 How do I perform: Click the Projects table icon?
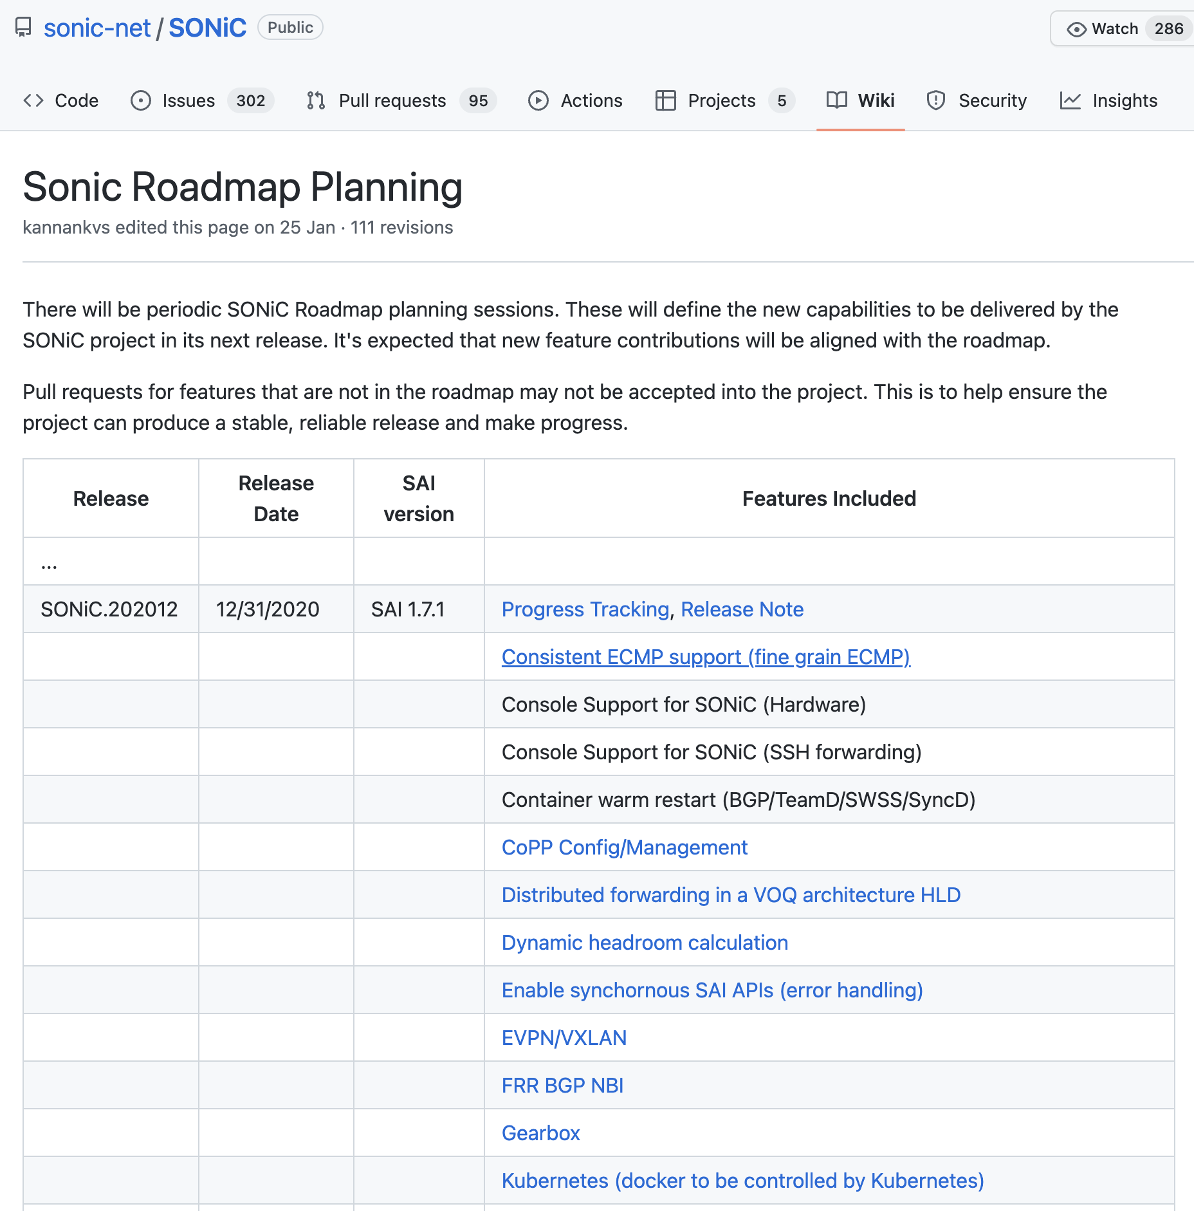[x=665, y=100]
